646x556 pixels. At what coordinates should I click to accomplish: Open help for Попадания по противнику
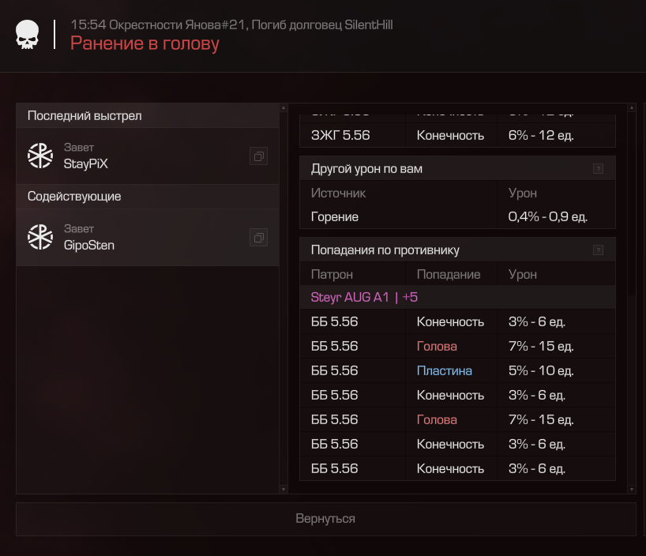pyautogui.click(x=598, y=250)
